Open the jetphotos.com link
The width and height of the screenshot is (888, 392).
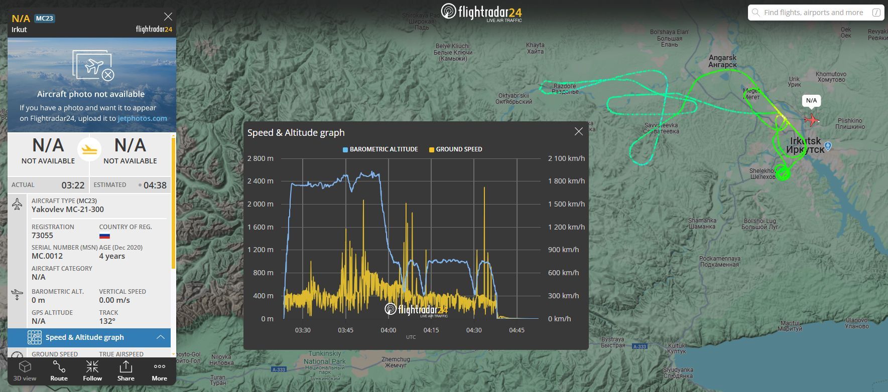point(142,118)
